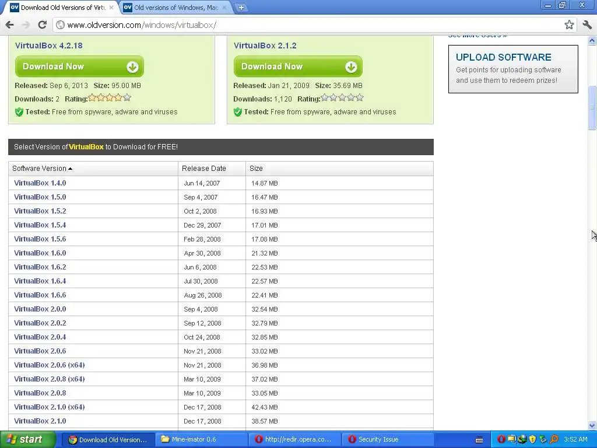Viewport: 597px width, 448px height.
Task: Select the 'Download Old Versions of Virtu' tab
Action: (63, 8)
